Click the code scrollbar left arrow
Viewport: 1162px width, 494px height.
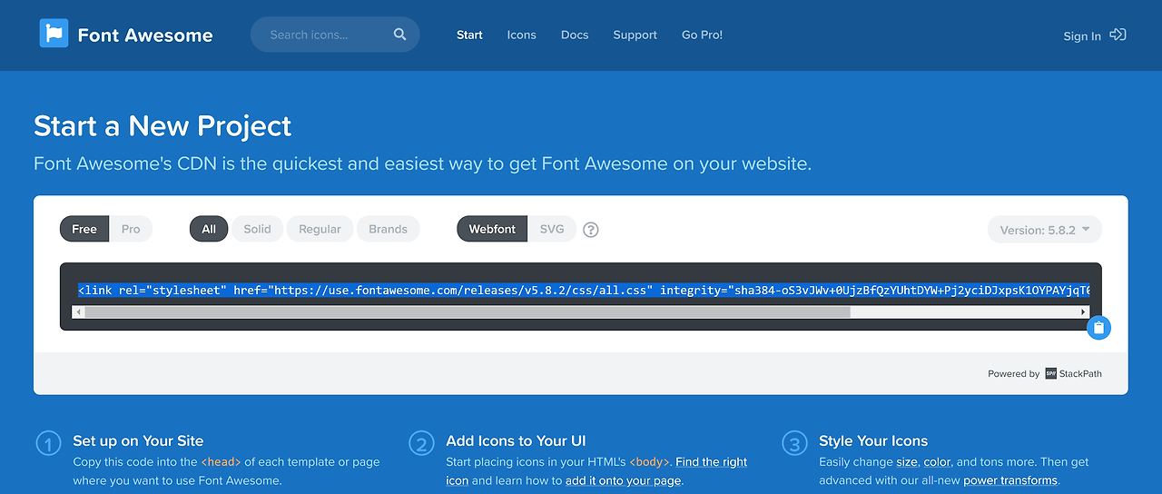point(78,311)
